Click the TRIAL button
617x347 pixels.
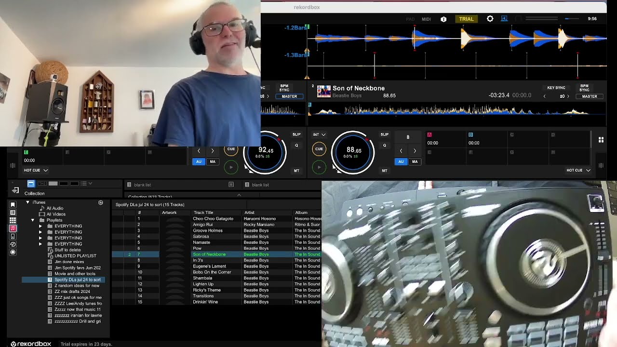466,19
